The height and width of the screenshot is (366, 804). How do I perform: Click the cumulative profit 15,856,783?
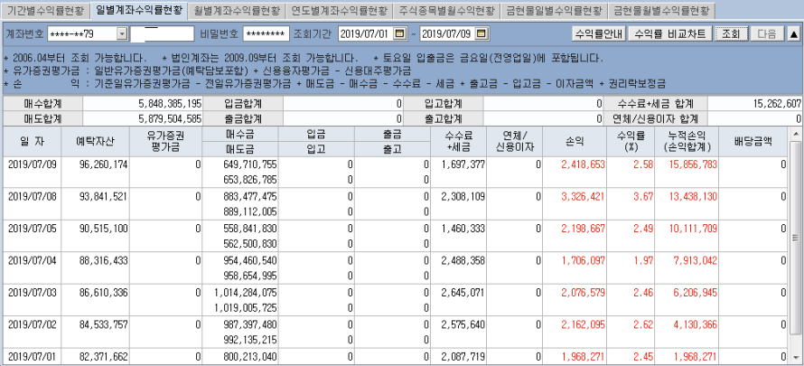(693, 165)
